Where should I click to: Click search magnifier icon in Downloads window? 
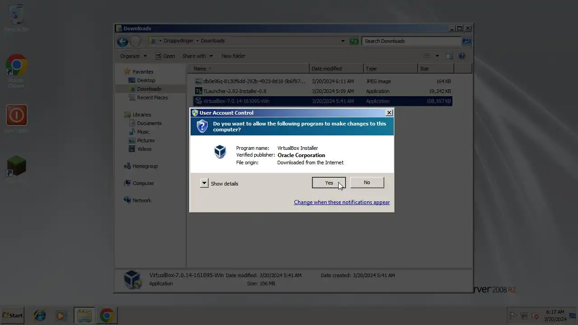tap(466, 41)
